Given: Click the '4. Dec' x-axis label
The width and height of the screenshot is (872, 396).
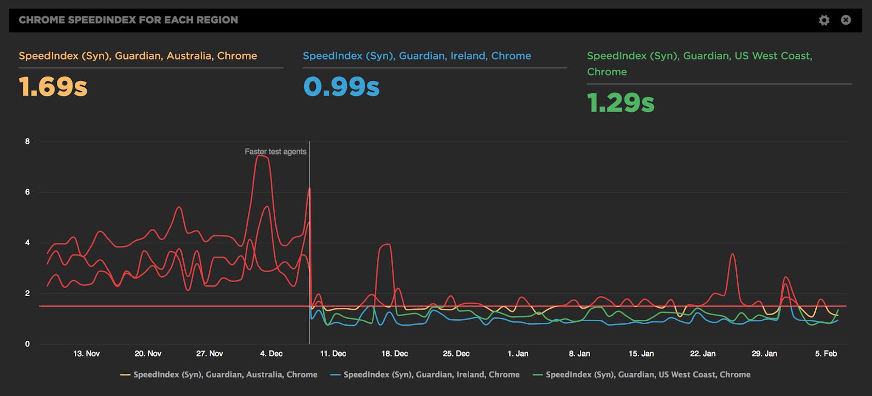Looking at the screenshot, I should (x=271, y=354).
